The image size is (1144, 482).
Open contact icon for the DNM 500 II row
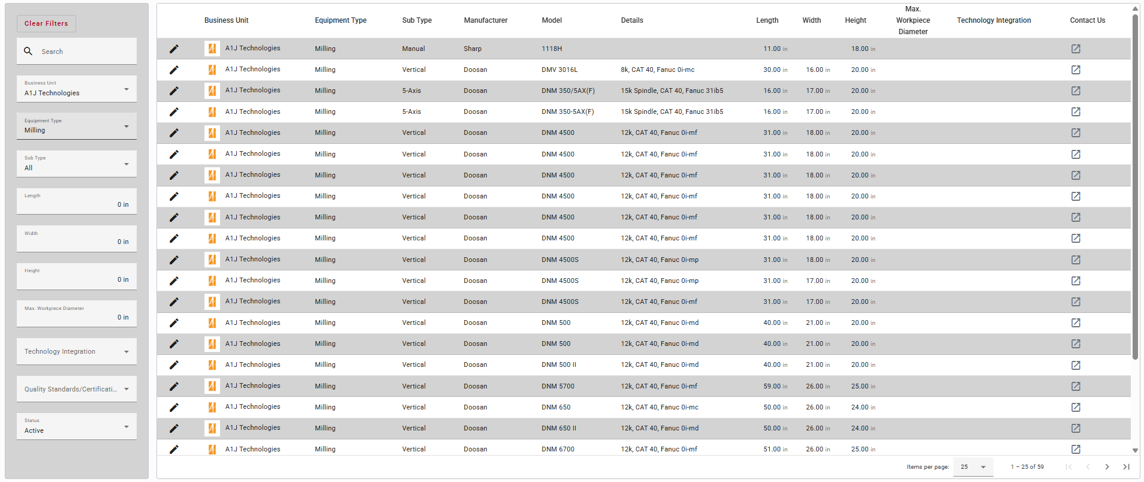click(1076, 365)
